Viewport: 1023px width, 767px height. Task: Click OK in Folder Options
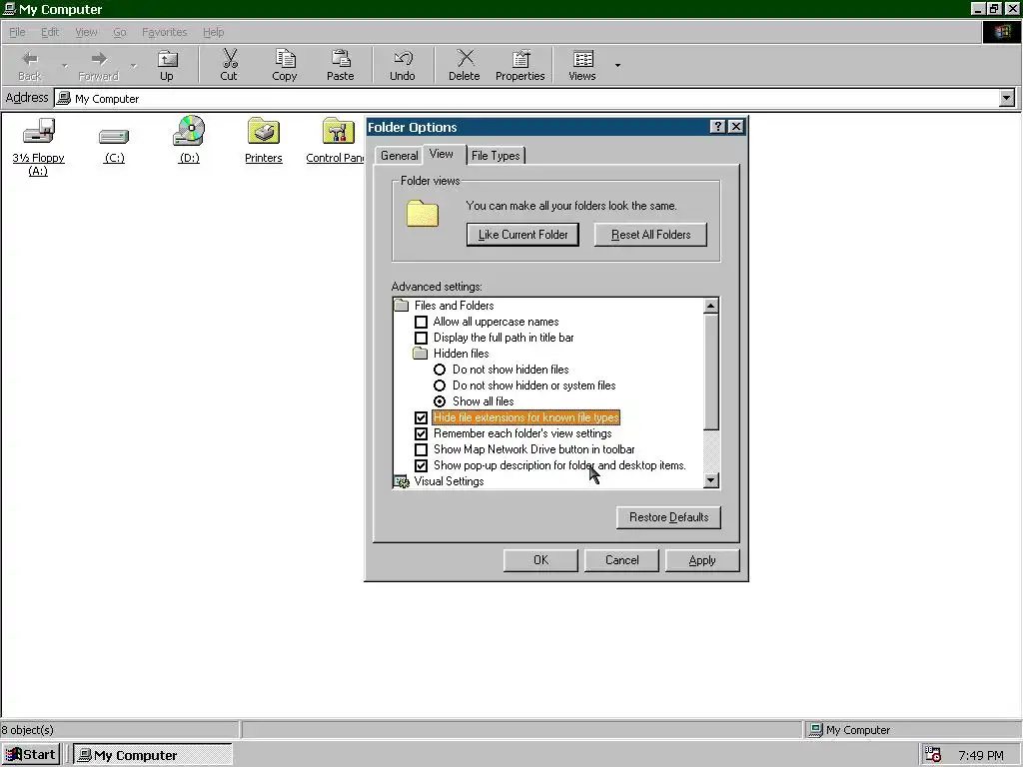[x=540, y=560]
